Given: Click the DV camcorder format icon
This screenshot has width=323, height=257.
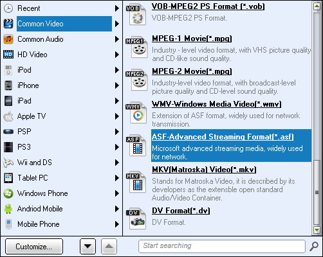Looking at the screenshot, I should 136,219.
